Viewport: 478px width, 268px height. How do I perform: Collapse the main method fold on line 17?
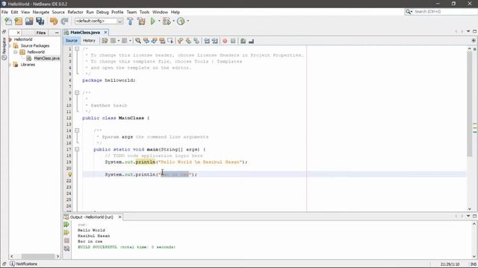(x=77, y=149)
